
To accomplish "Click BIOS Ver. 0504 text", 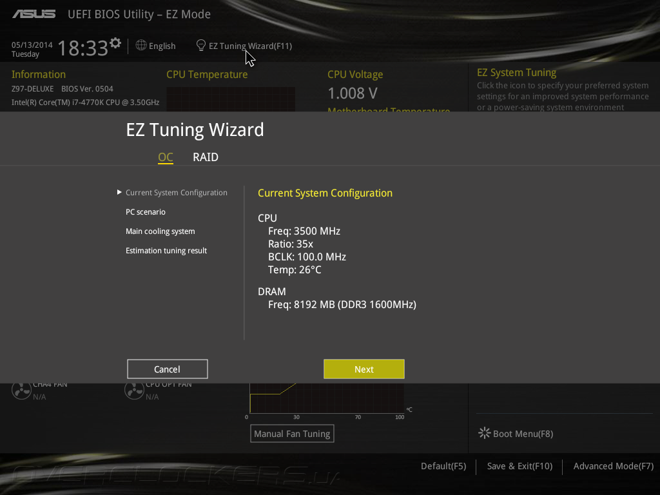I will (x=87, y=89).
